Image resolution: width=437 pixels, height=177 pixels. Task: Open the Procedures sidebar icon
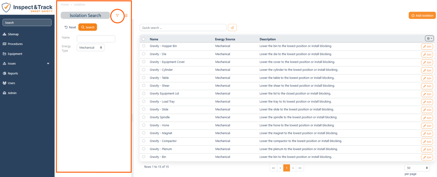5,44
